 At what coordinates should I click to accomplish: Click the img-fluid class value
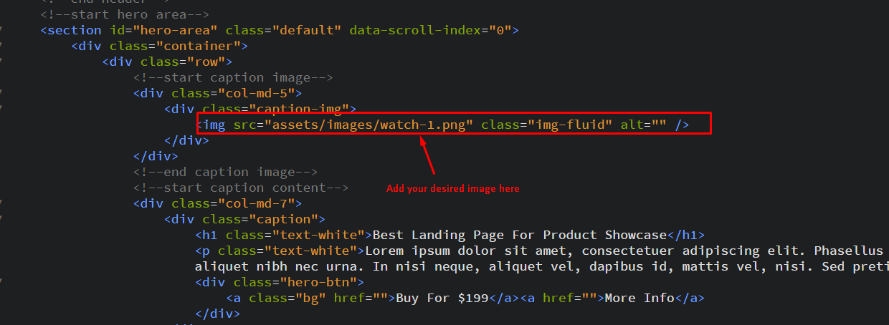(571, 125)
